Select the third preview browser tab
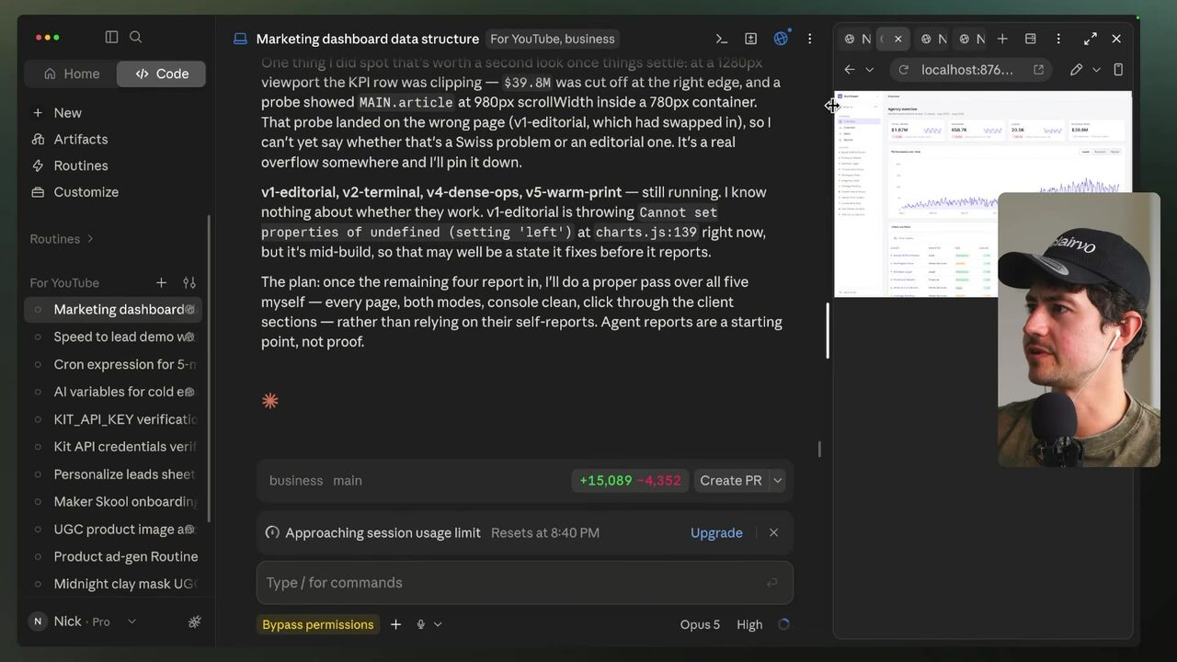The image size is (1177, 662). click(932, 39)
